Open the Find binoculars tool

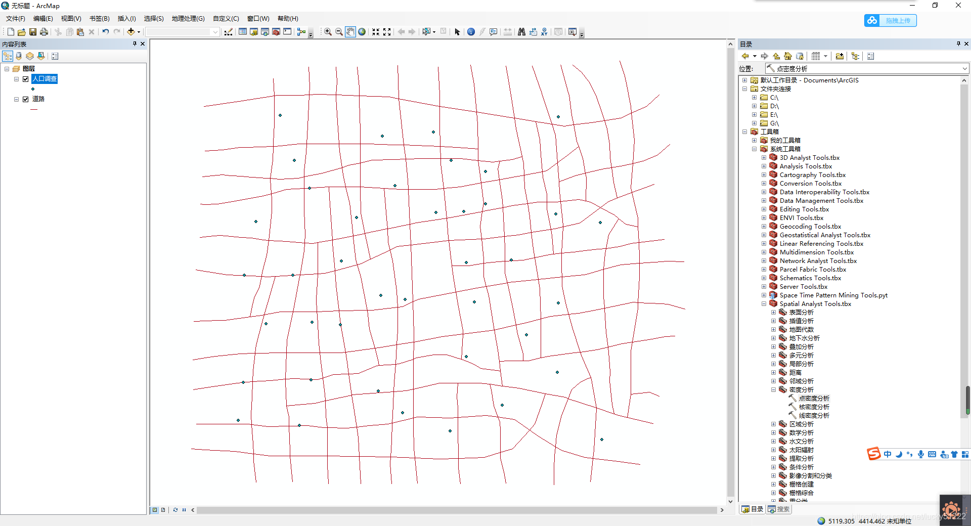tap(521, 32)
